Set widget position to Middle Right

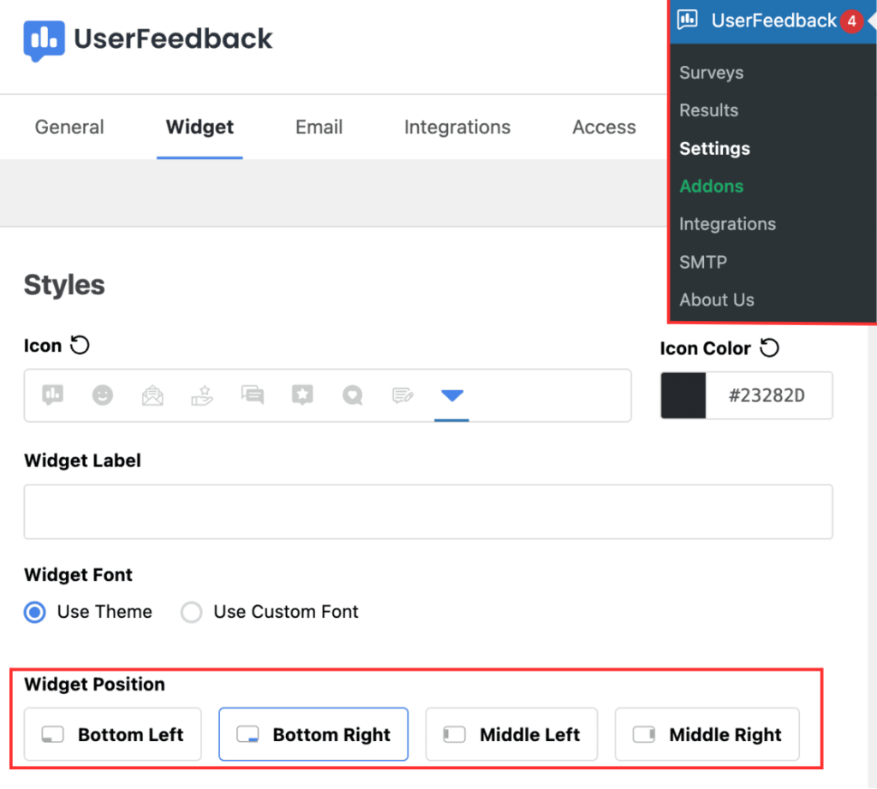click(707, 733)
